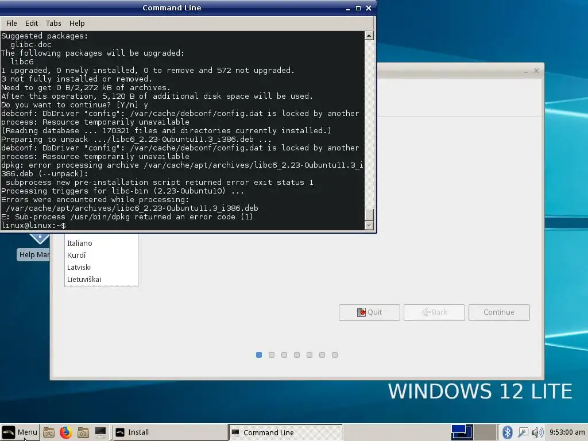Click Back in the Install window
Image resolution: width=588 pixels, height=441 pixels.
pos(434,312)
